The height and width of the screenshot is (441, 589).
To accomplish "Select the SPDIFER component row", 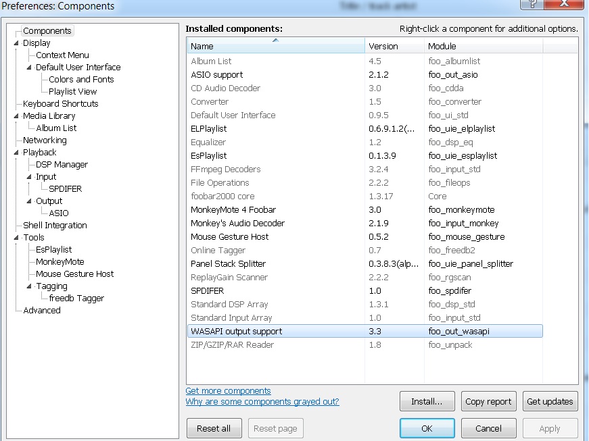I will 364,290.
